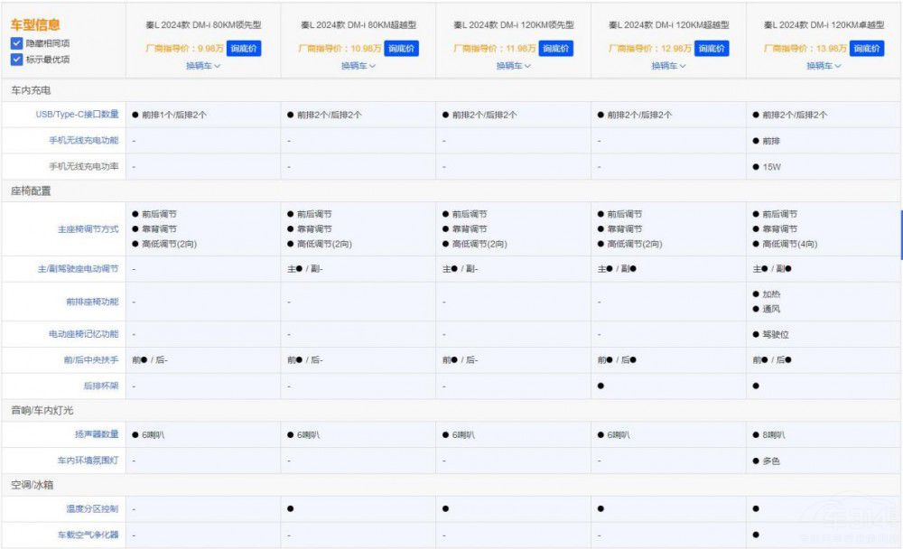
Task: Expand 换辆车 under the 120KM领先型 column
Action: click(x=514, y=66)
